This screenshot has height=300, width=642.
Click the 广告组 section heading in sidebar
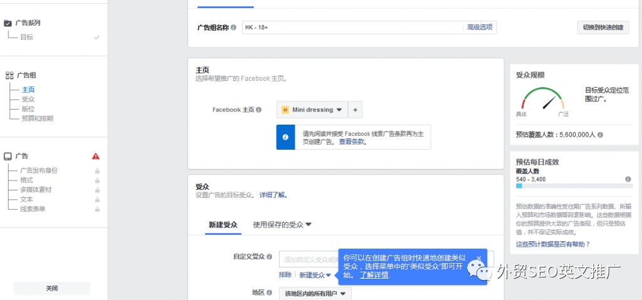pos(26,75)
